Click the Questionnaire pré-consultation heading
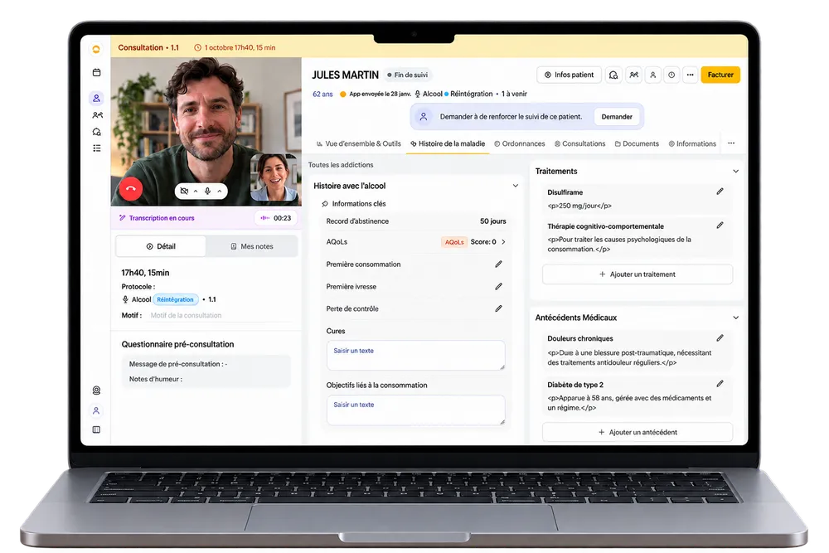The height and width of the screenshot is (553, 829). [177, 344]
